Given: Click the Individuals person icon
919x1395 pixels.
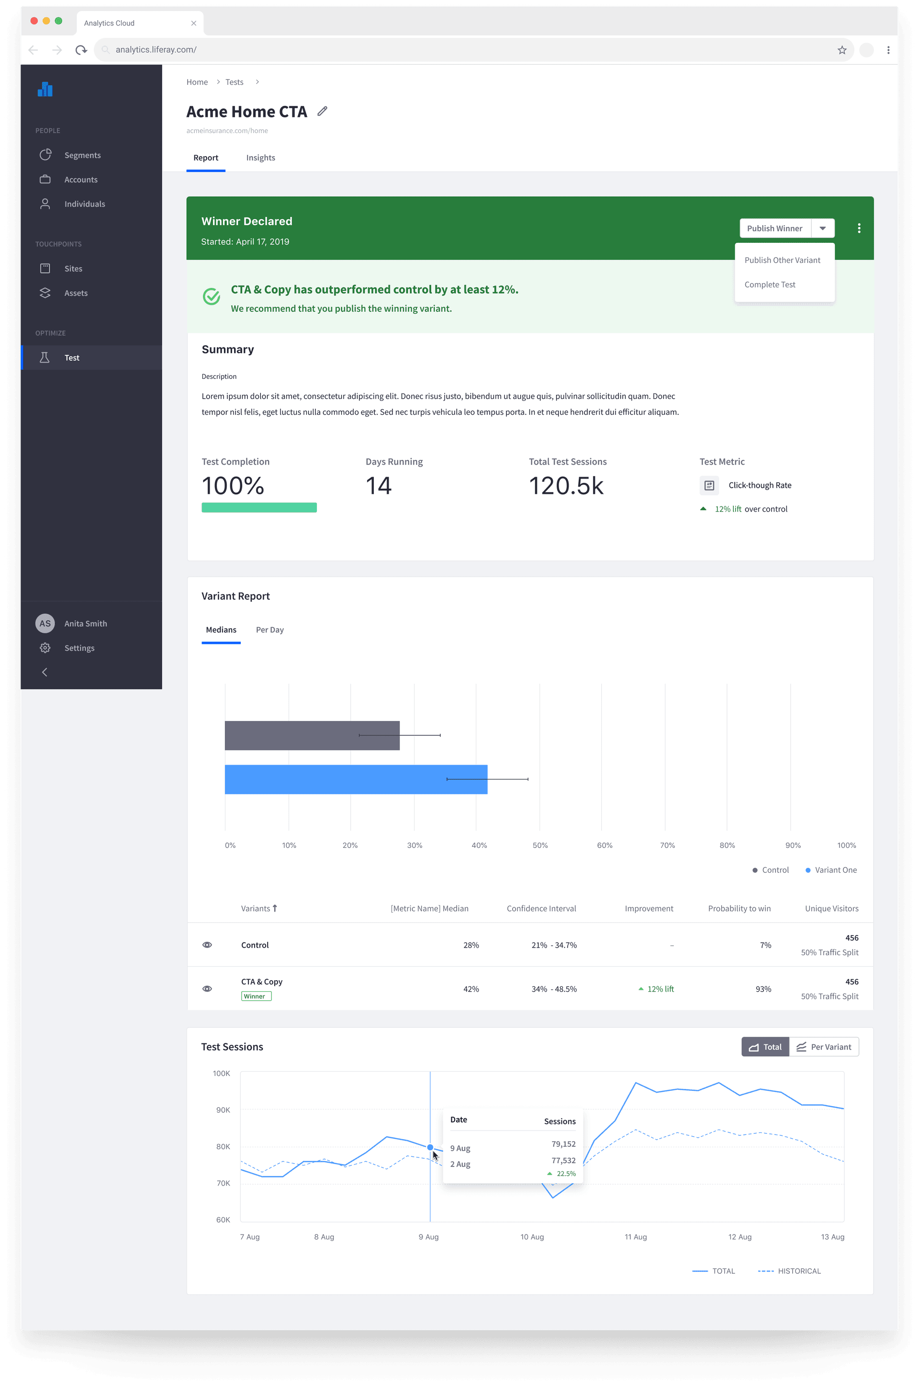Looking at the screenshot, I should 45,204.
